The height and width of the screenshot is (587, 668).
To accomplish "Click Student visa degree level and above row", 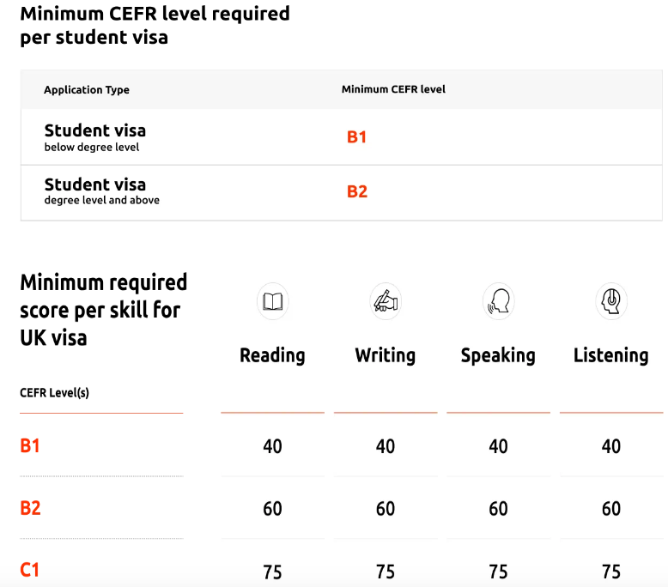I will (x=101, y=191).
